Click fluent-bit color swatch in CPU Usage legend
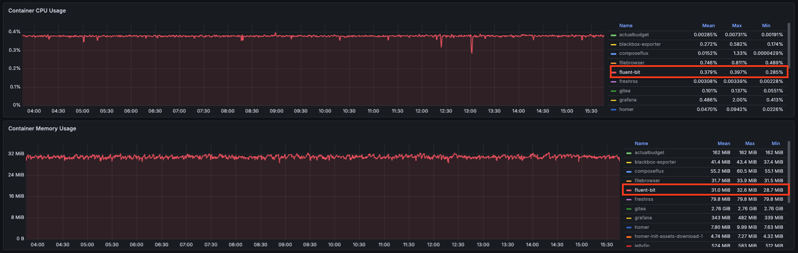Viewport: 798px width, 253px height. pos(613,73)
